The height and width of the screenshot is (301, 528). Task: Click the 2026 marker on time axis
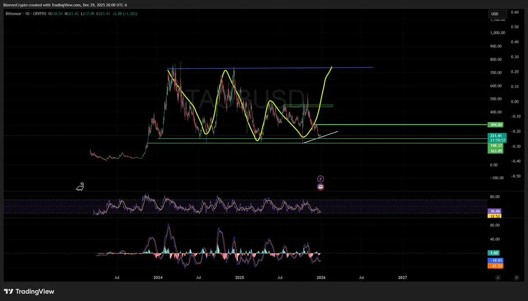(321, 278)
